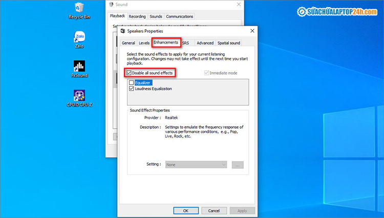Launch CPUID CPU-Z from the desktop
The height and width of the screenshot is (218, 384).
[x=79, y=96]
